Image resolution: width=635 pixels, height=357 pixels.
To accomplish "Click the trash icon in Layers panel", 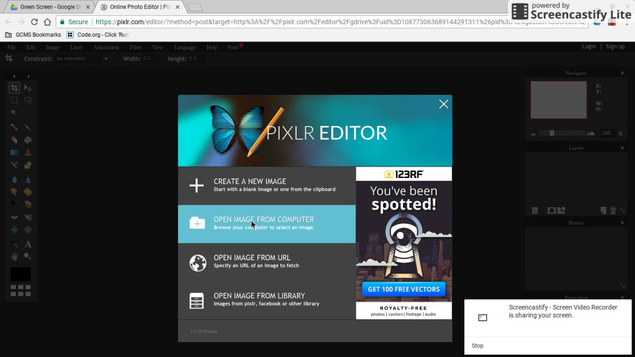I will 613,211.
